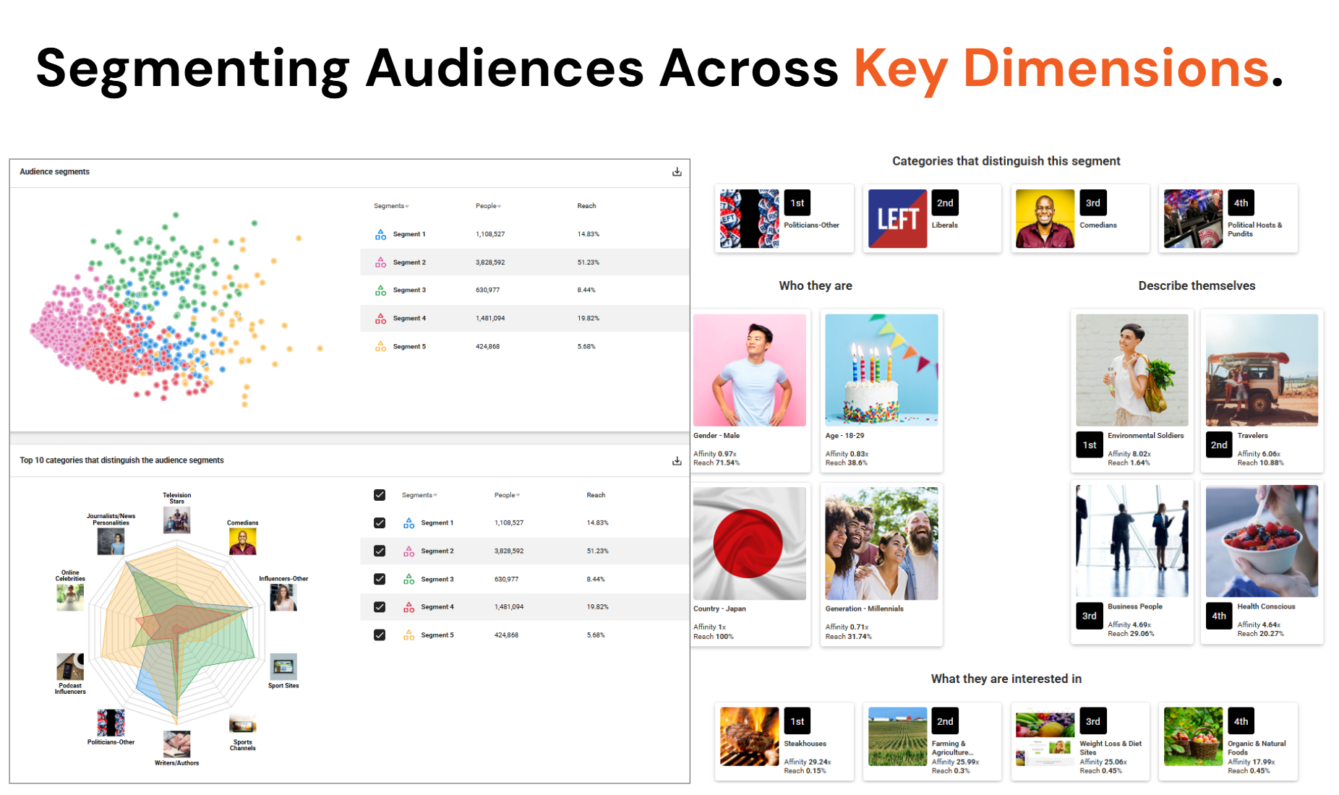Click the Reach header in Audience segments table
Image resolution: width=1339 pixels, height=795 pixels.
click(586, 206)
